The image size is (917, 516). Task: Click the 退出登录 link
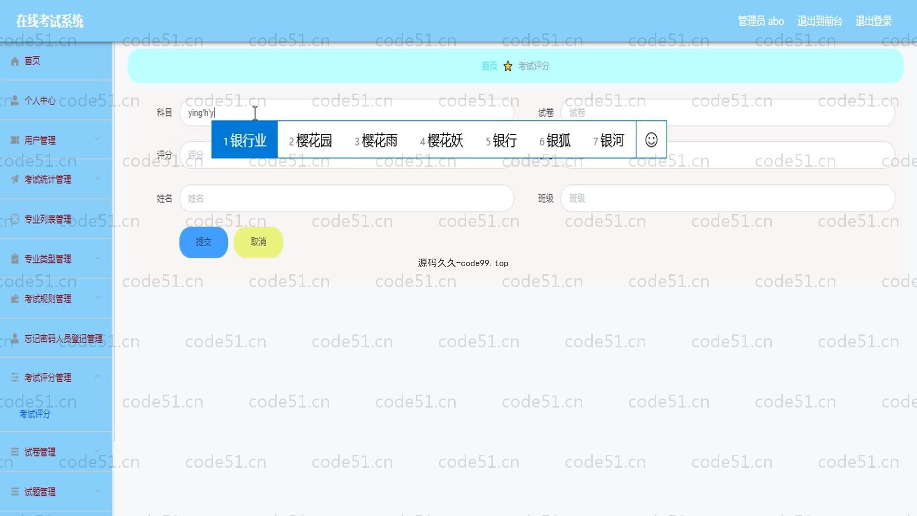(x=873, y=21)
